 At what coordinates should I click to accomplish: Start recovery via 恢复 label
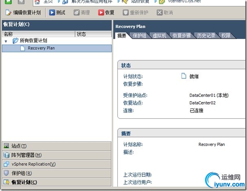tap(110, 13)
